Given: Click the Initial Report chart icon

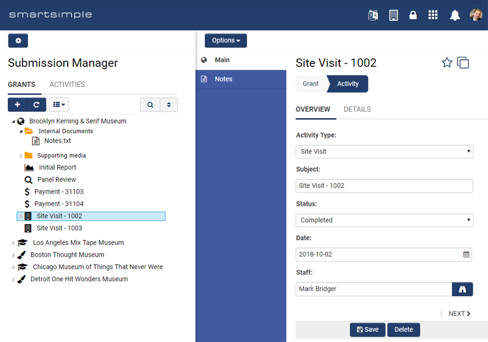Looking at the screenshot, I should coord(29,167).
